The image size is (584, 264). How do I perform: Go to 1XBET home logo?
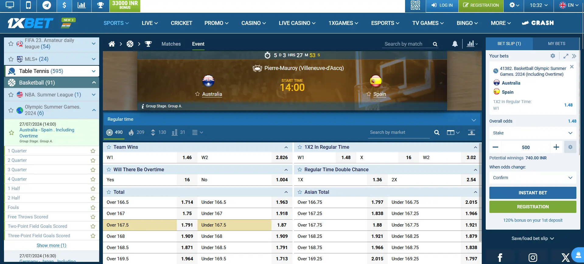click(30, 23)
